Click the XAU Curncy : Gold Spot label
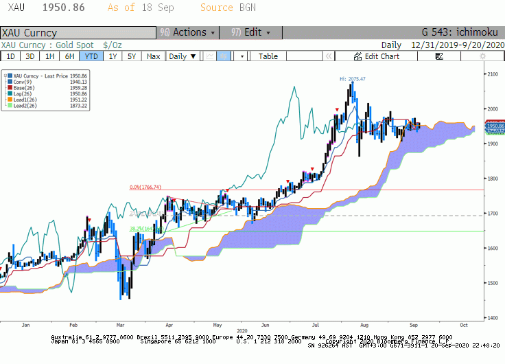This screenshot has width=505, height=364. point(47,45)
